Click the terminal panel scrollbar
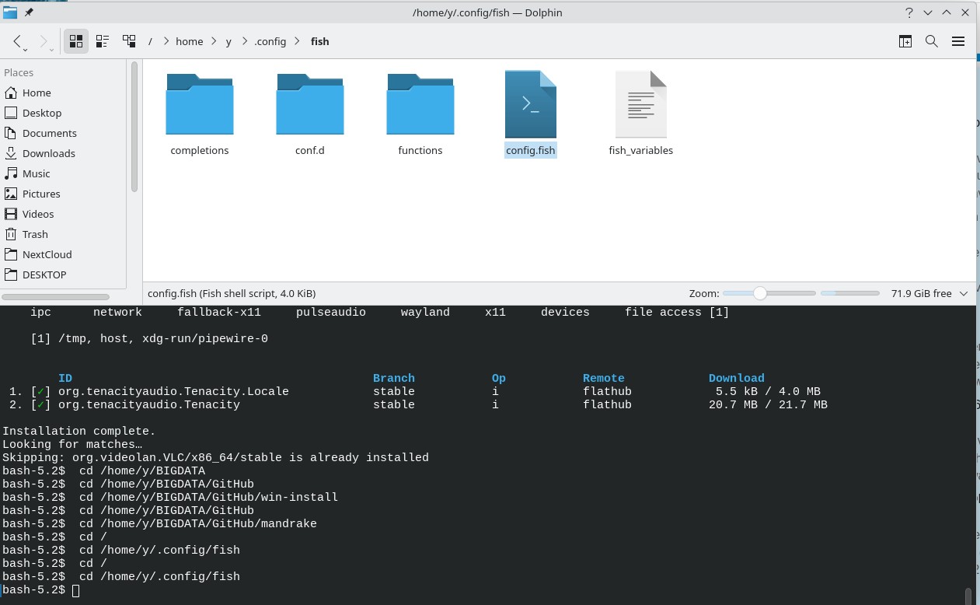 pyautogui.click(x=968, y=596)
